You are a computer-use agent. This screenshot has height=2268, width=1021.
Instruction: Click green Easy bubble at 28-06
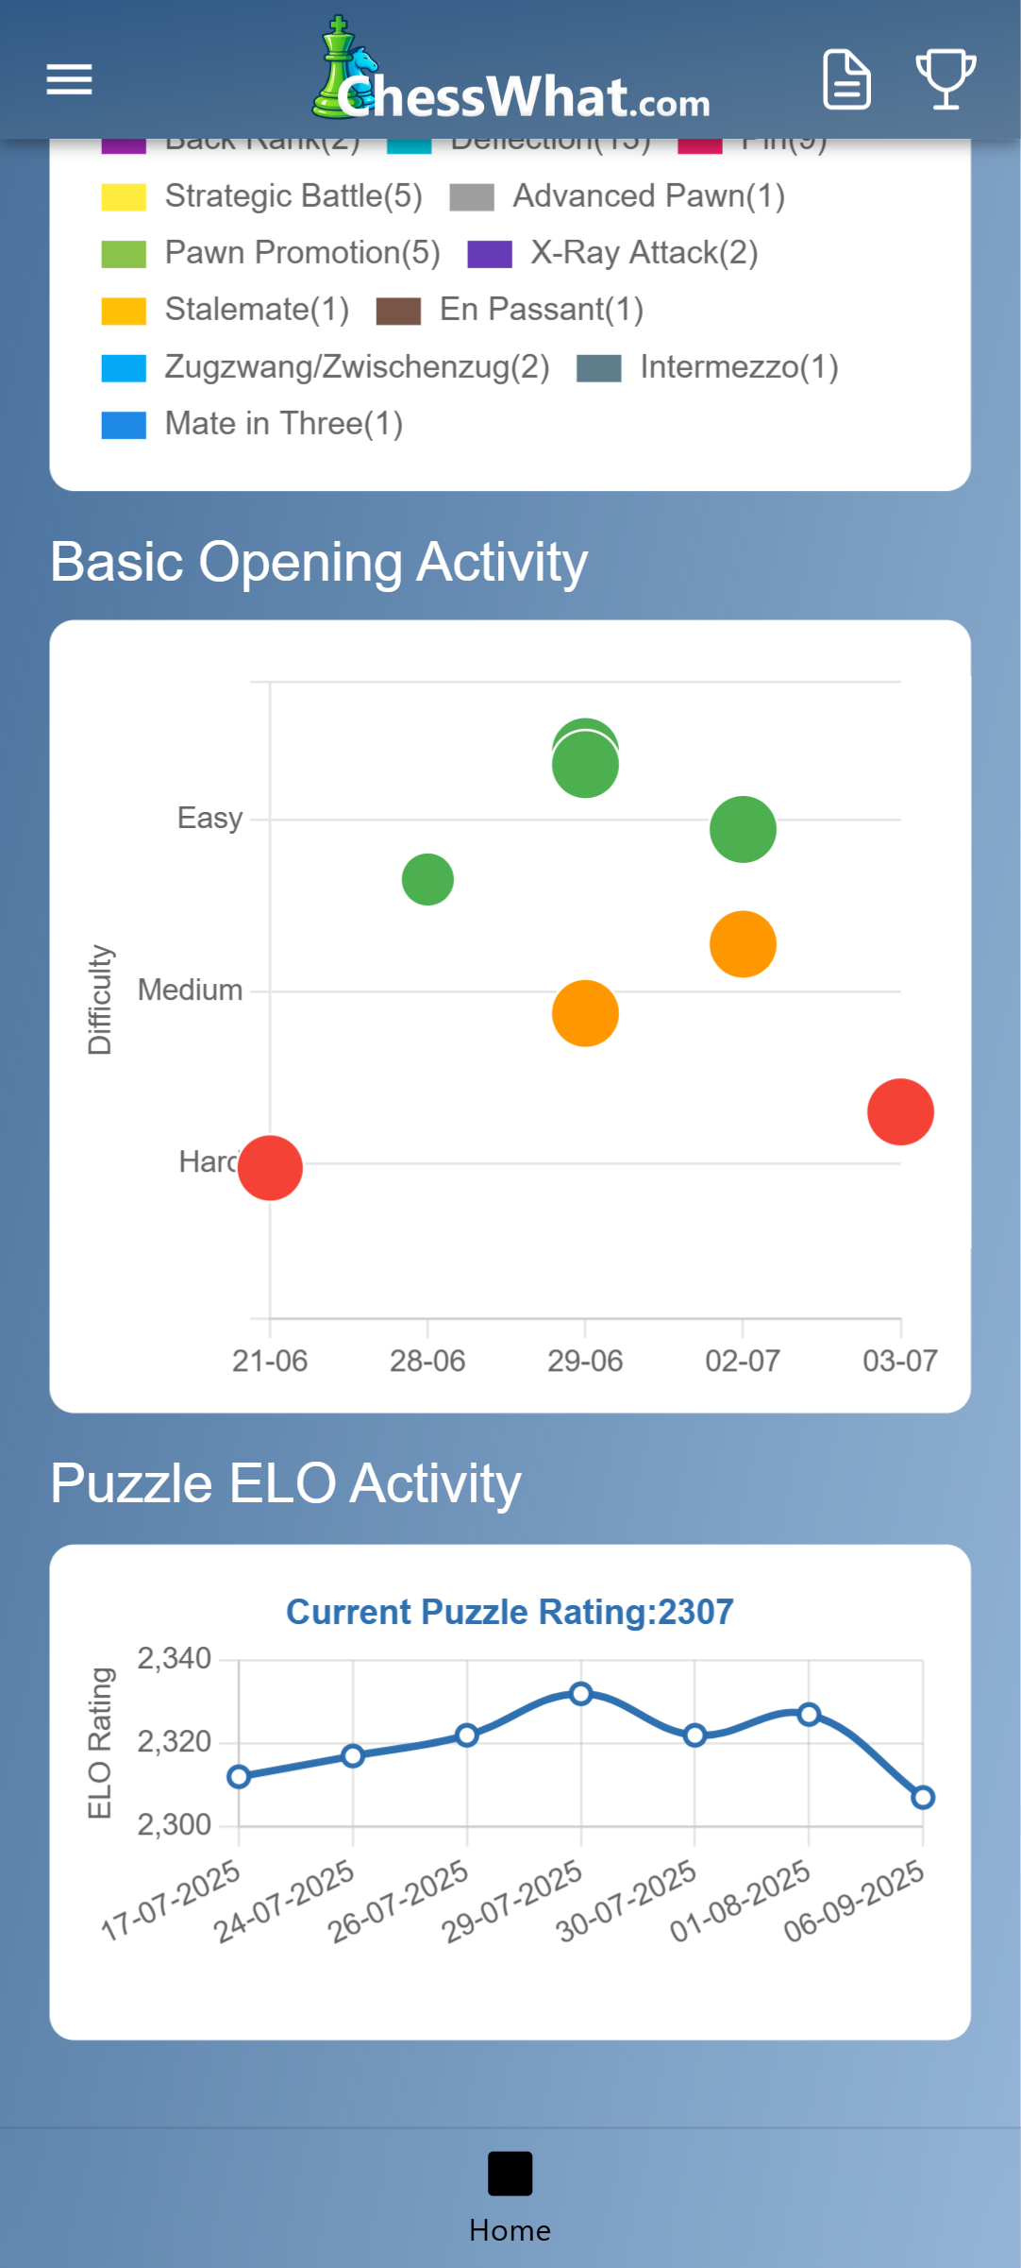(x=427, y=879)
